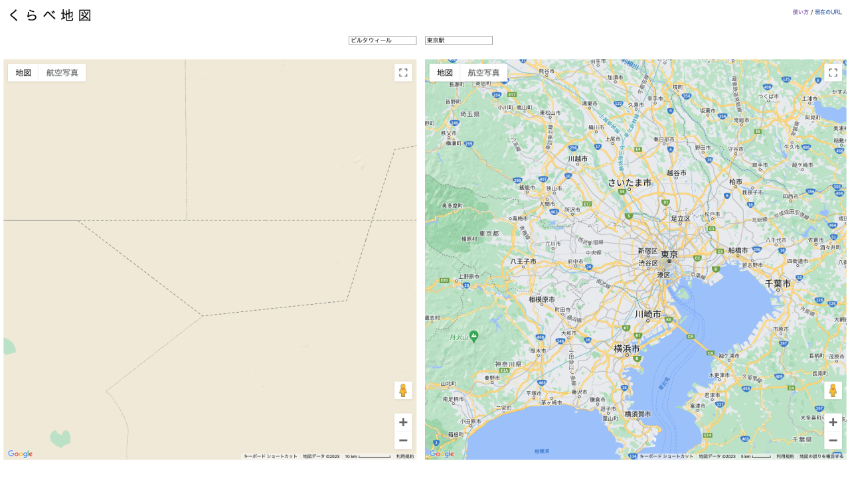Image resolution: width=850 pixels, height=478 pixels.
Task: Focus the 東京駅 search field
Action: tap(459, 40)
